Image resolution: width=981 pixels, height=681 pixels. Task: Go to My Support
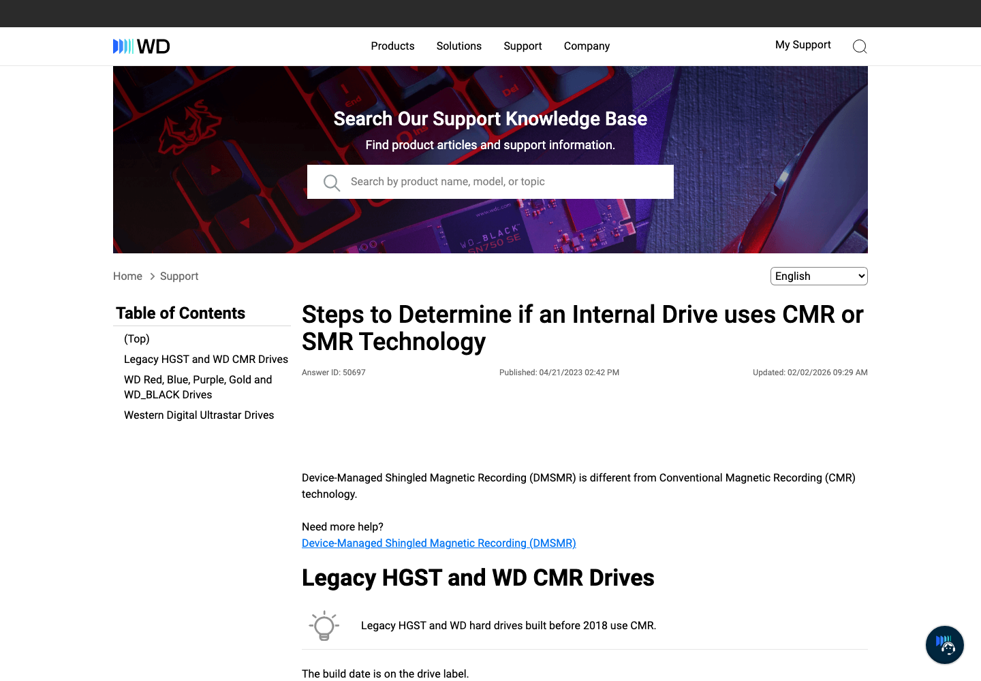point(803,45)
